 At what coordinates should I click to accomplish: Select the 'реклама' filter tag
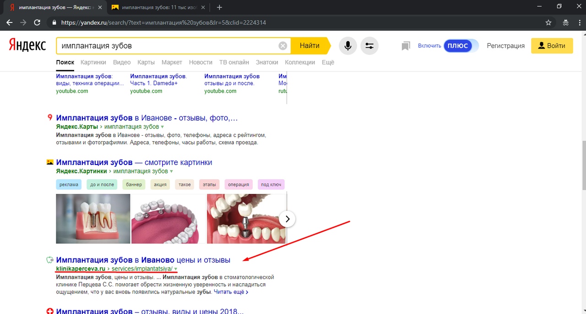[x=69, y=184]
